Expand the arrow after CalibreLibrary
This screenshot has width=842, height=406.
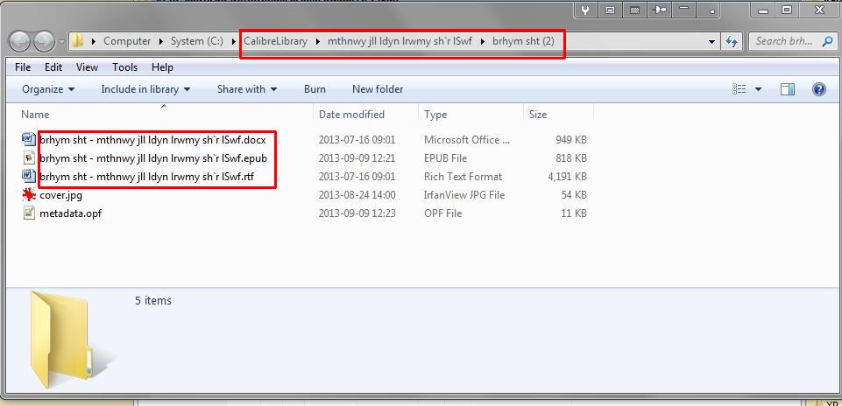(x=318, y=41)
